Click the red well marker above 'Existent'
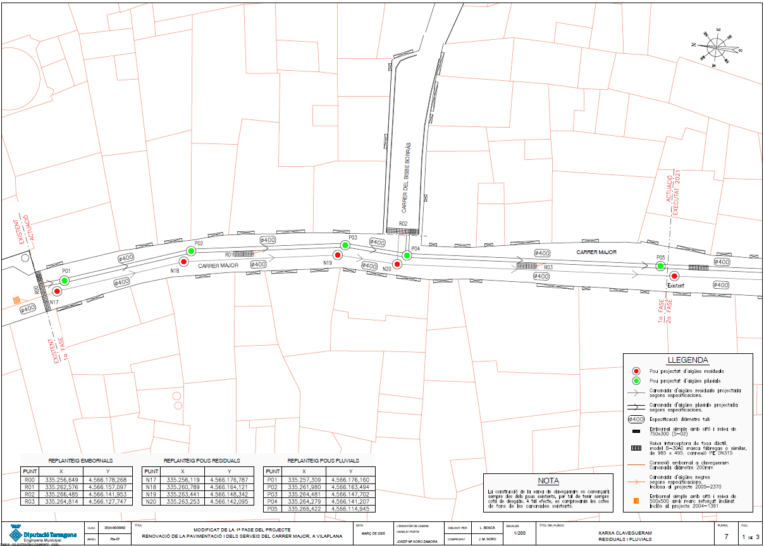 tap(675, 276)
